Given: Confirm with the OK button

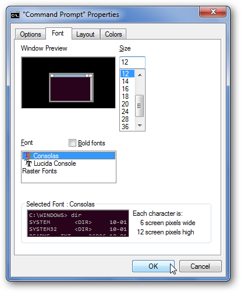Looking at the screenshot, I should [153, 266].
